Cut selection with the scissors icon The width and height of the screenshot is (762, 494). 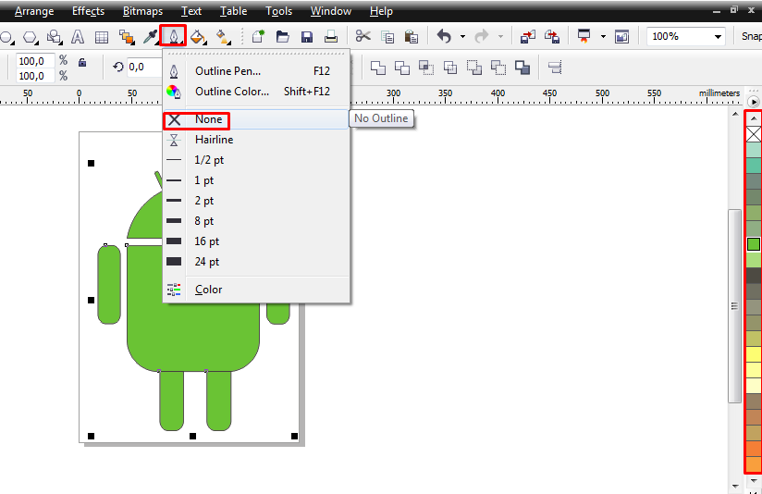click(x=363, y=36)
